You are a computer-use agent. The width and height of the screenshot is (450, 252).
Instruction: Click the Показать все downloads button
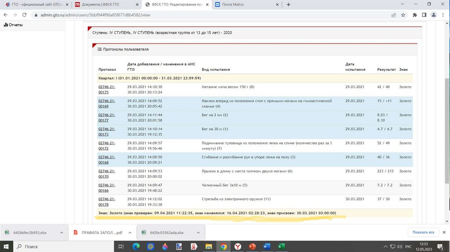pos(423,232)
